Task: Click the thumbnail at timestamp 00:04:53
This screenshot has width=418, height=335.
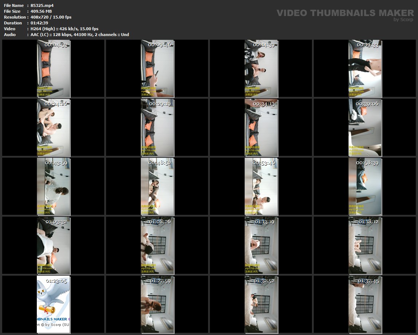Action: tap(54, 68)
